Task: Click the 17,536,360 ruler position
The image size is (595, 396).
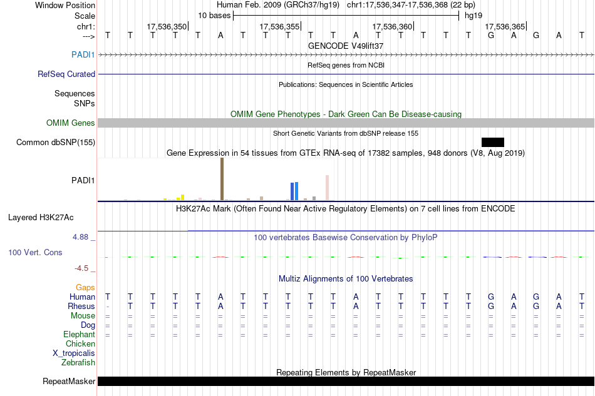Action: [392, 26]
